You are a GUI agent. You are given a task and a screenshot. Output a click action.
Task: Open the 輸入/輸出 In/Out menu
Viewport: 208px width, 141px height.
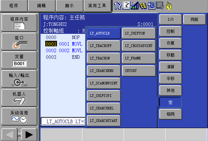19,79
